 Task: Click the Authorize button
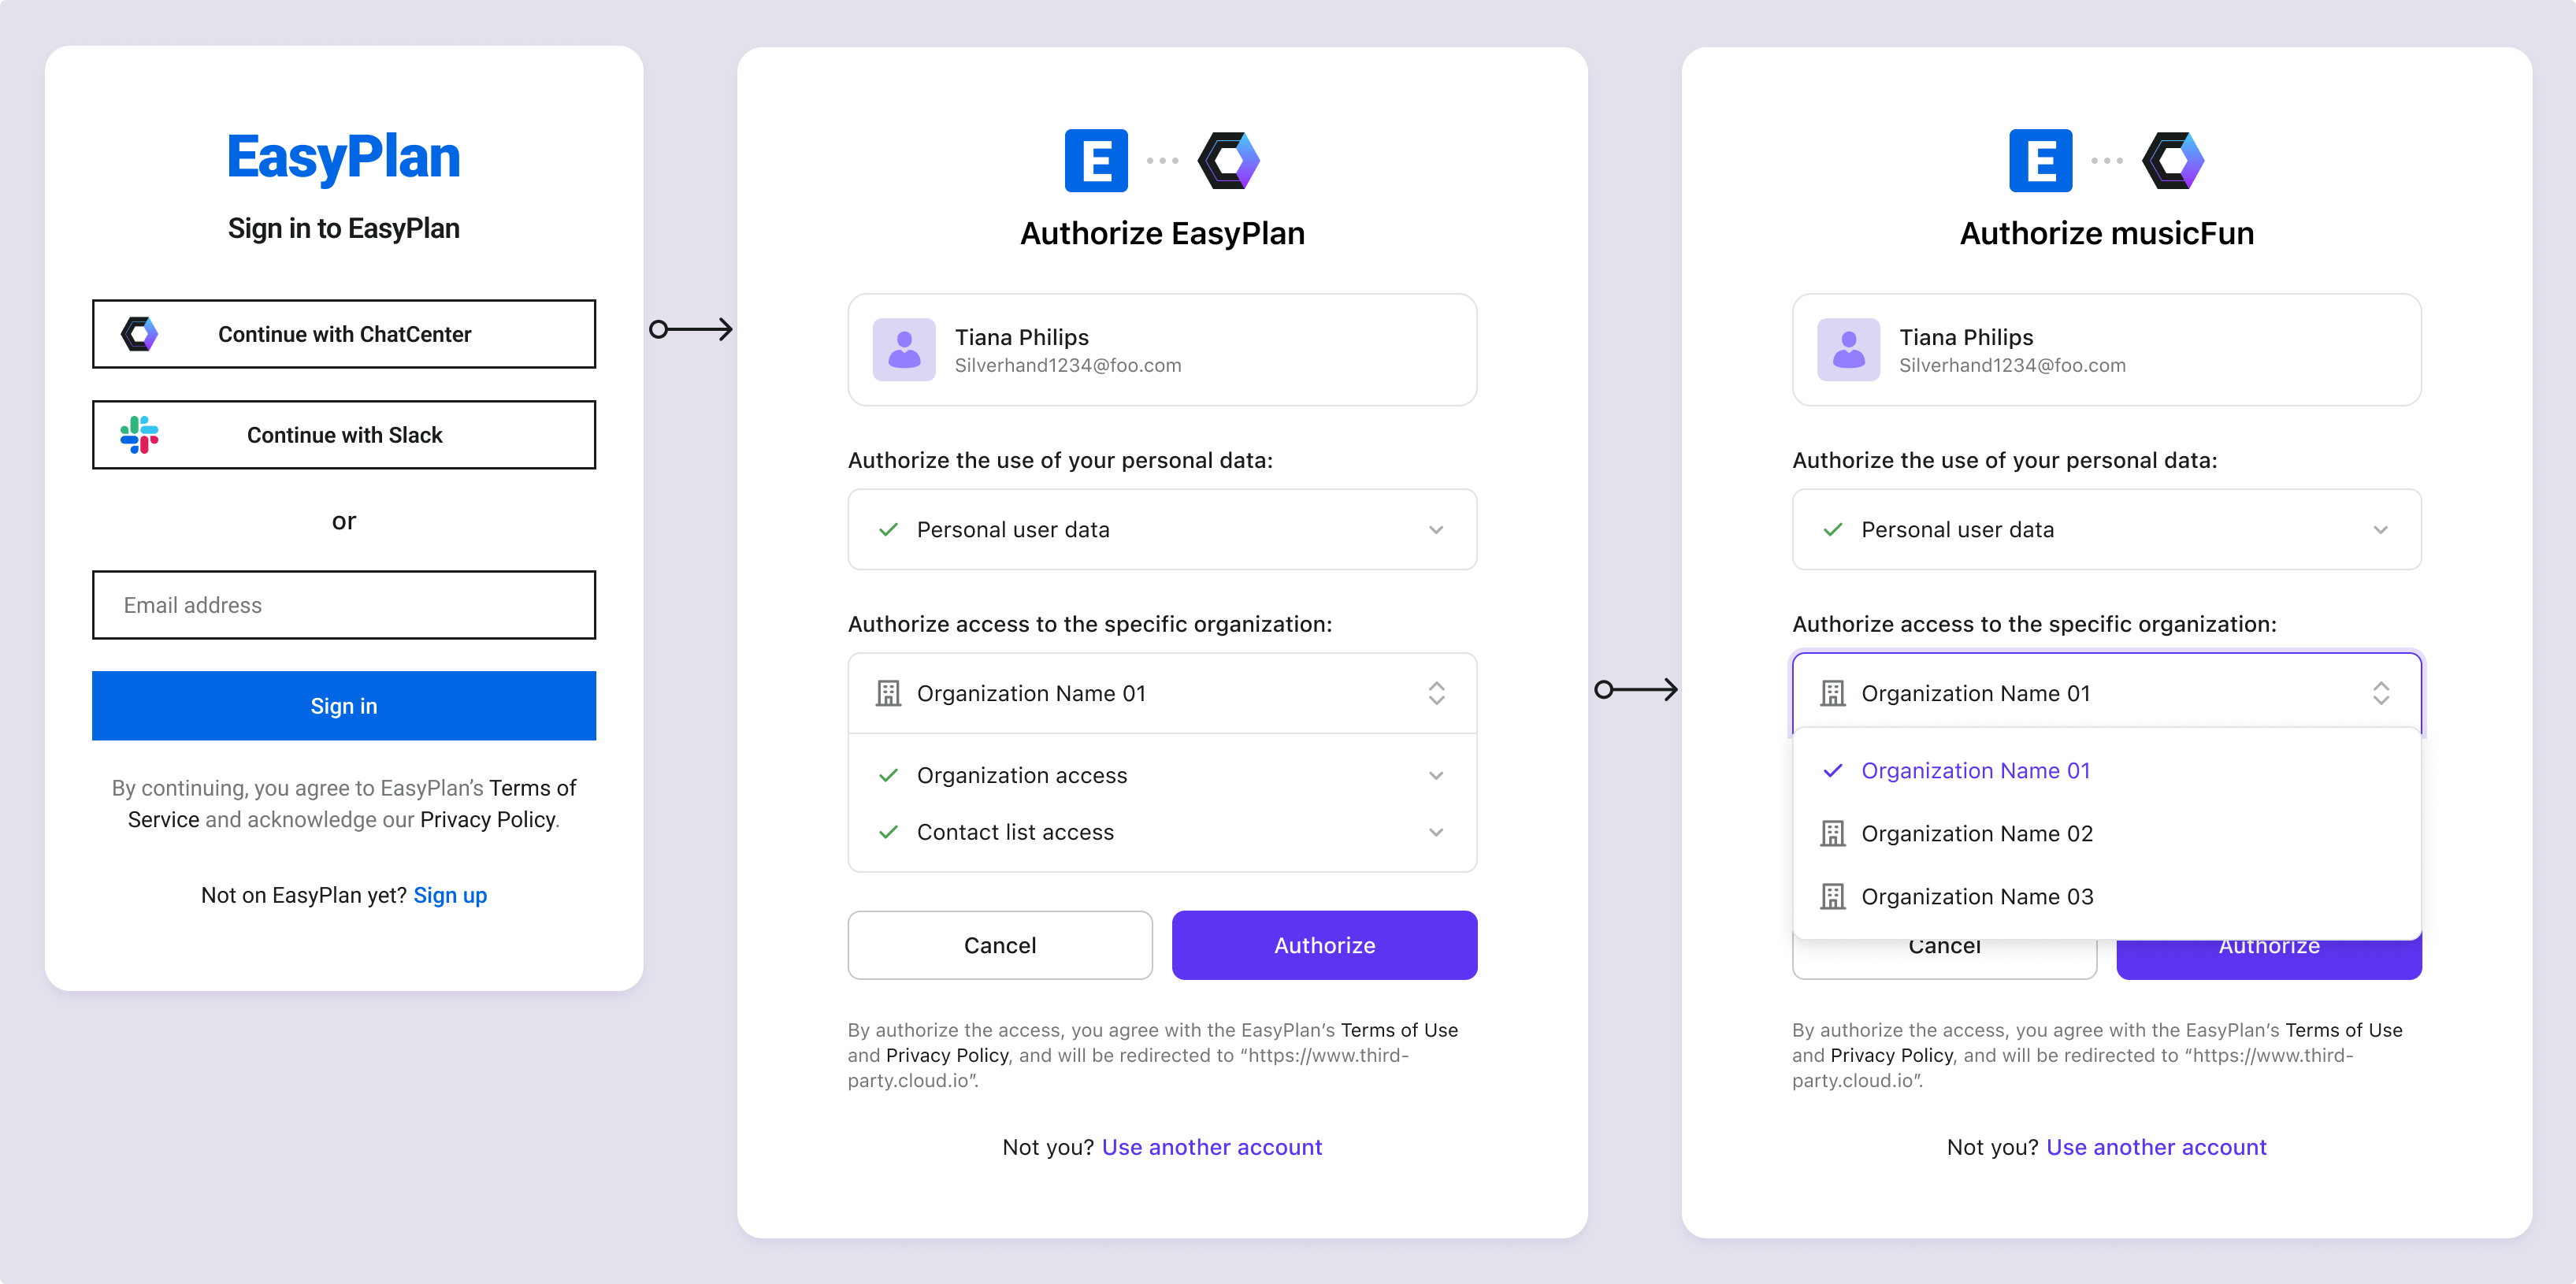pyautogui.click(x=1324, y=944)
